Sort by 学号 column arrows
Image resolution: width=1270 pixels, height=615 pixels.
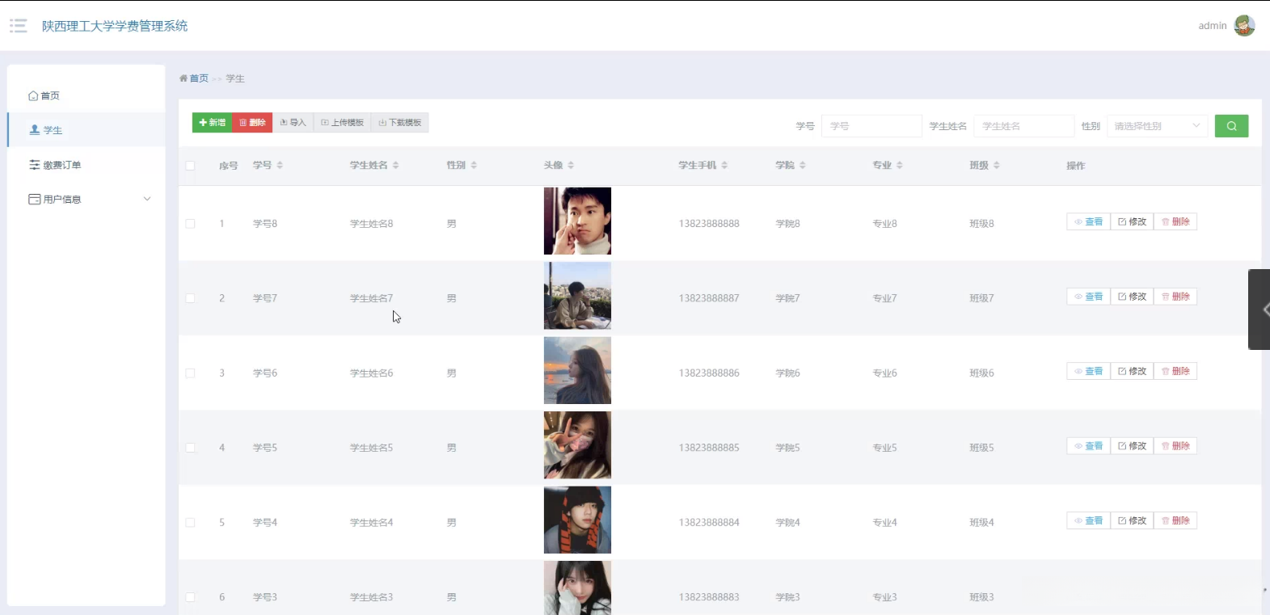tap(280, 165)
